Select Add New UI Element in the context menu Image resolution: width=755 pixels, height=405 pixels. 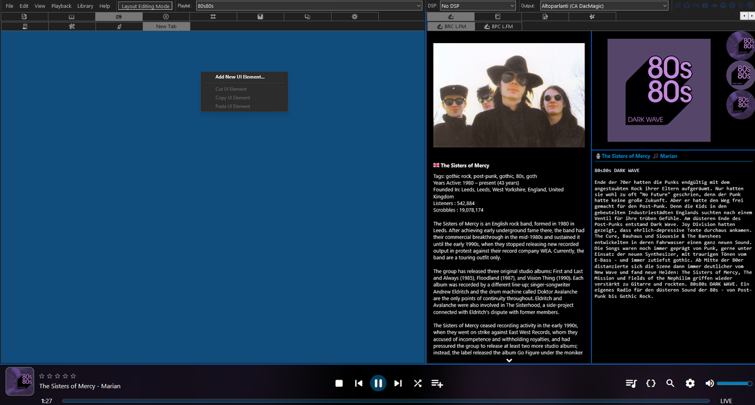tap(240, 77)
